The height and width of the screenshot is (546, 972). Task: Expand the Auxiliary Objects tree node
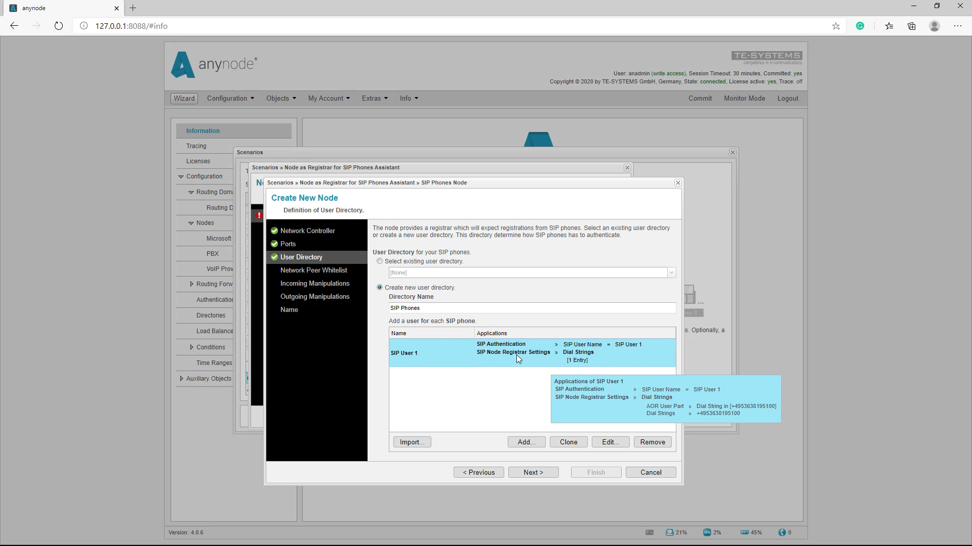[x=181, y=379]
